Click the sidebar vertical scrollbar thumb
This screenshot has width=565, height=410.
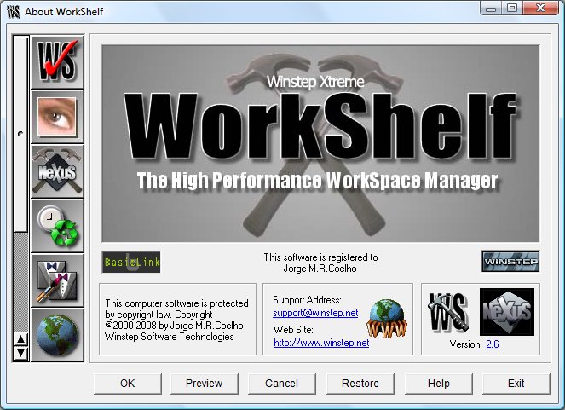coord(22,133)
